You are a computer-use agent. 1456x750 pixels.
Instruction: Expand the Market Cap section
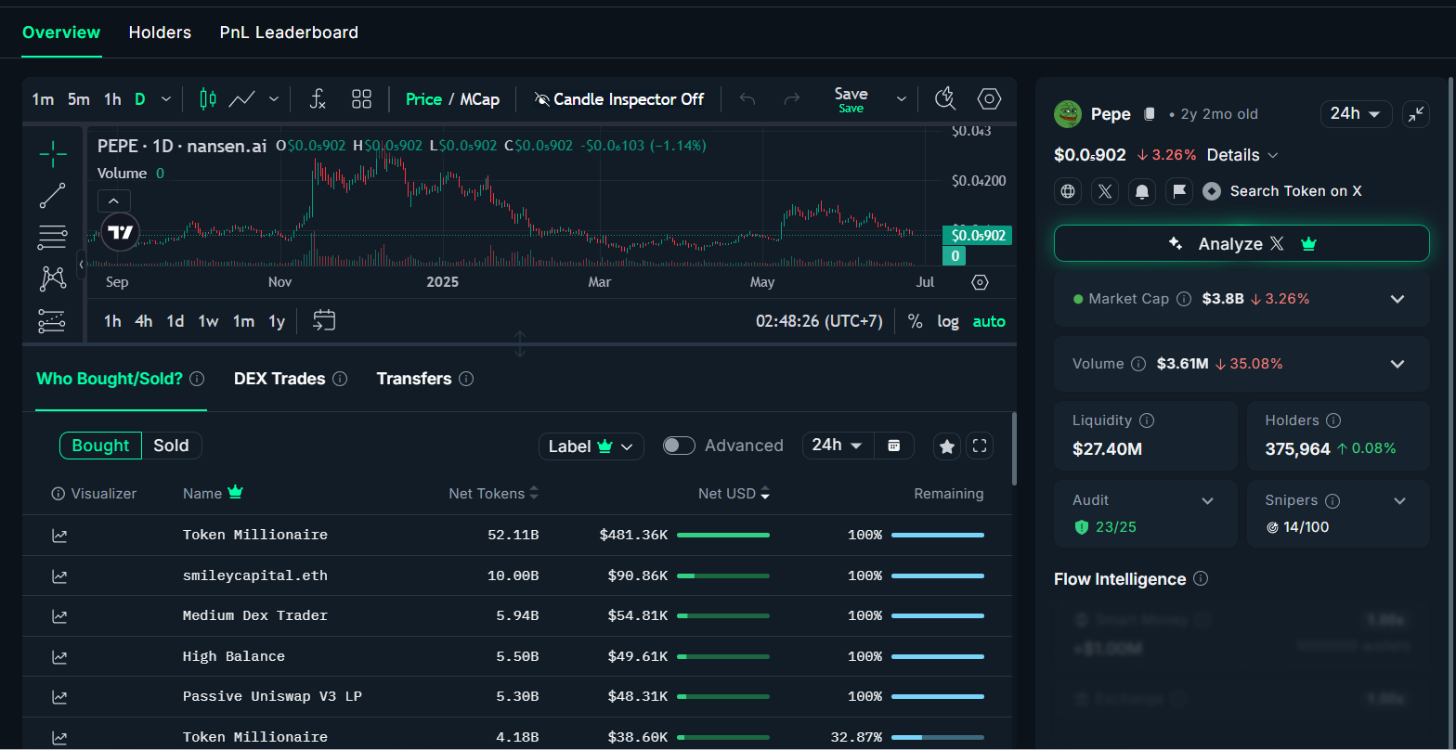point(1397,299)
